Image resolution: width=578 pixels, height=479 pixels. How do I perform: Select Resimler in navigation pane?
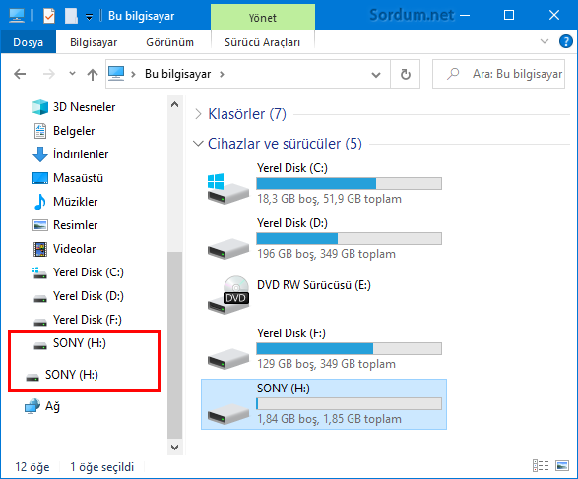(x=75, y=225)
